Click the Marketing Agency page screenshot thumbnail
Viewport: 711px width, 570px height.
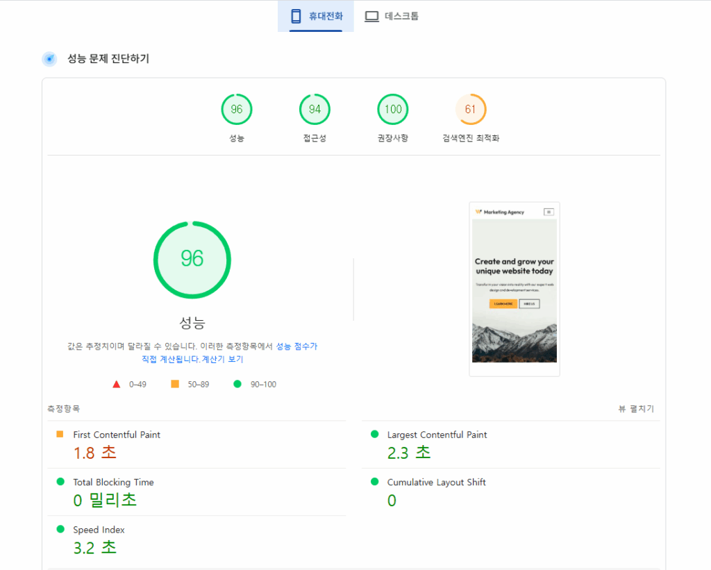pyautogui.click(x=514, y=288)
